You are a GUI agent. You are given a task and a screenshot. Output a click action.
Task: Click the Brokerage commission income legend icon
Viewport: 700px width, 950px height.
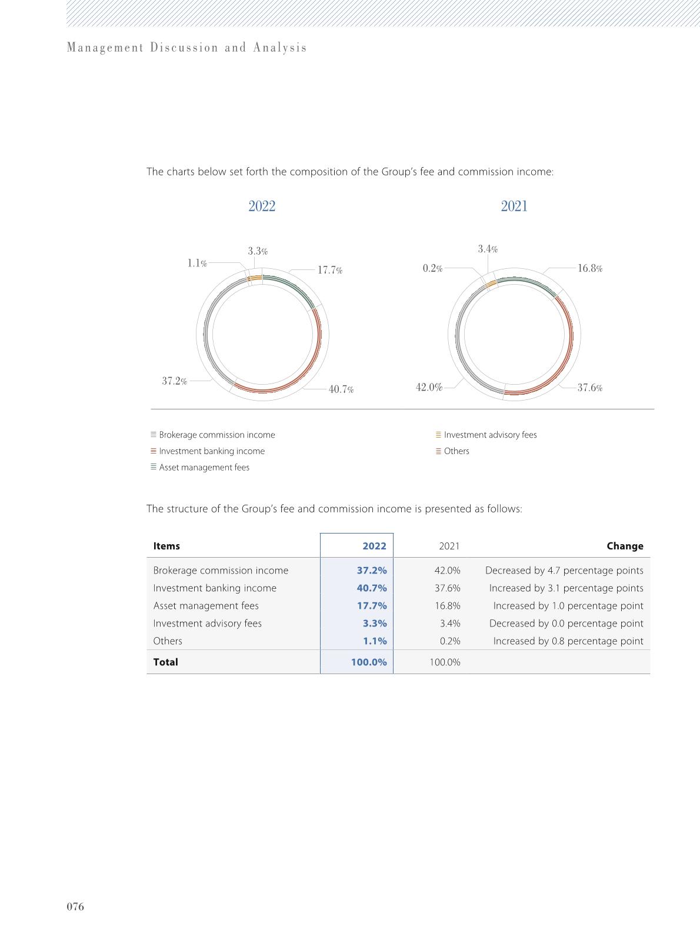point(154,435)
